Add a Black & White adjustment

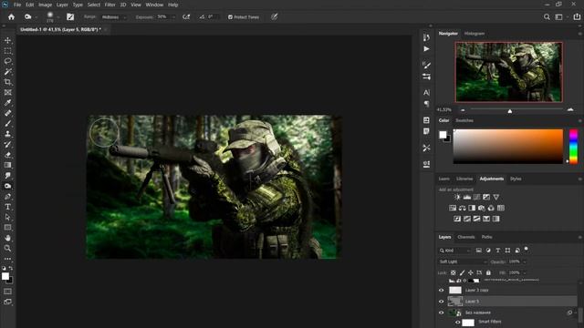[472, 208]
